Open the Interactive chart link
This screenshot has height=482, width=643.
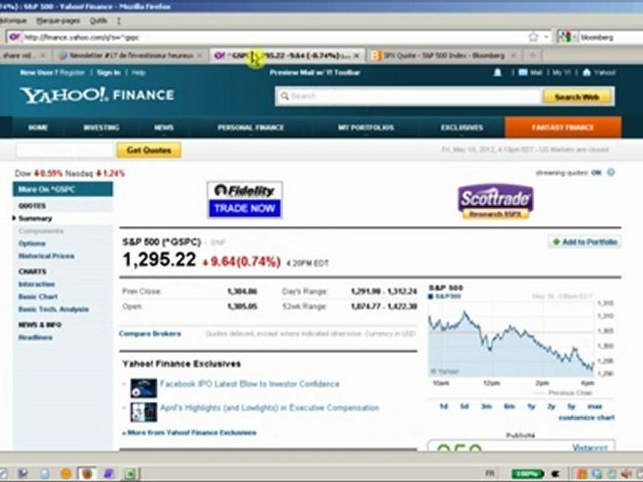(36, 284)
